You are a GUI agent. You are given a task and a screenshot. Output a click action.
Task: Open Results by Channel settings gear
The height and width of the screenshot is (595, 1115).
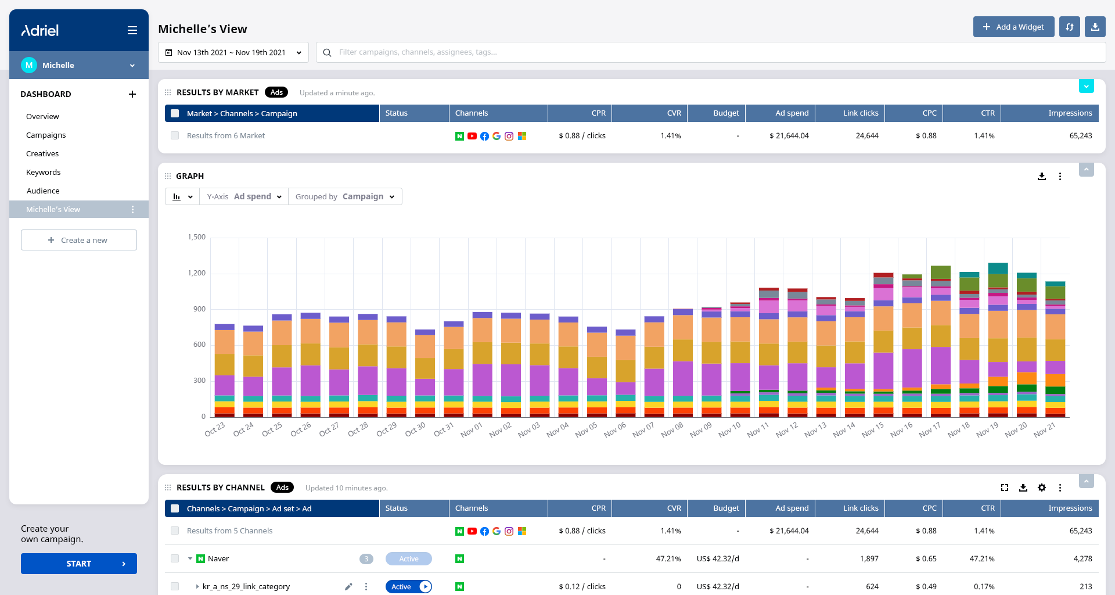[x=1042, y=488]
